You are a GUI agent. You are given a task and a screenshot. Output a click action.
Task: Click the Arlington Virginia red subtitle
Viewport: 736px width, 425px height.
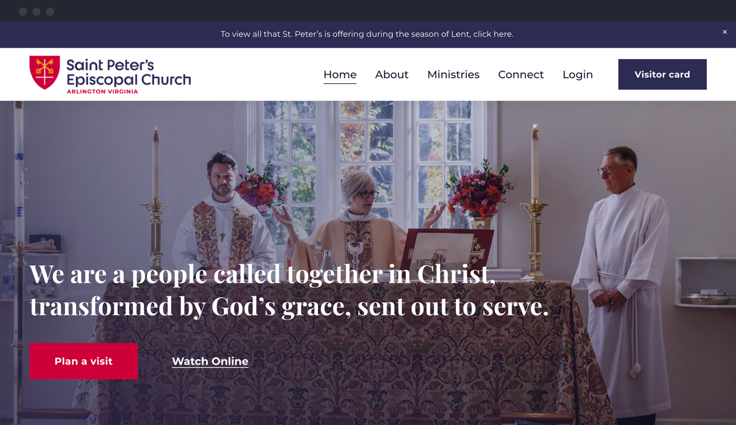pos(102,91)
